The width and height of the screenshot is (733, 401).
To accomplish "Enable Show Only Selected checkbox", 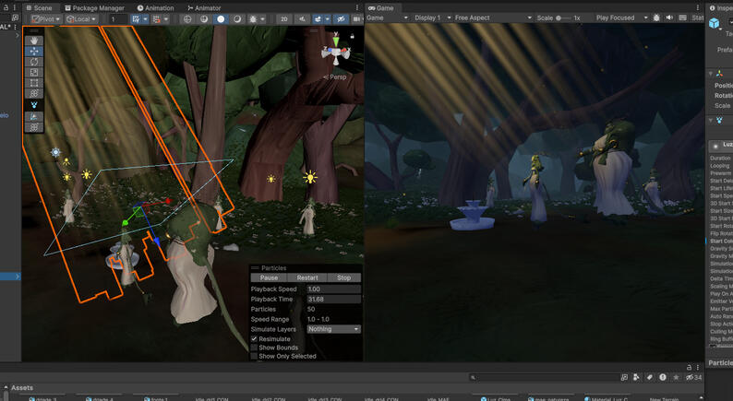I will tap(254, 356).
